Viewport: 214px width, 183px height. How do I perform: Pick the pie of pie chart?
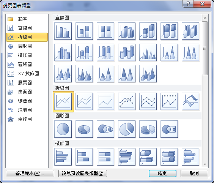coord(105,129)
